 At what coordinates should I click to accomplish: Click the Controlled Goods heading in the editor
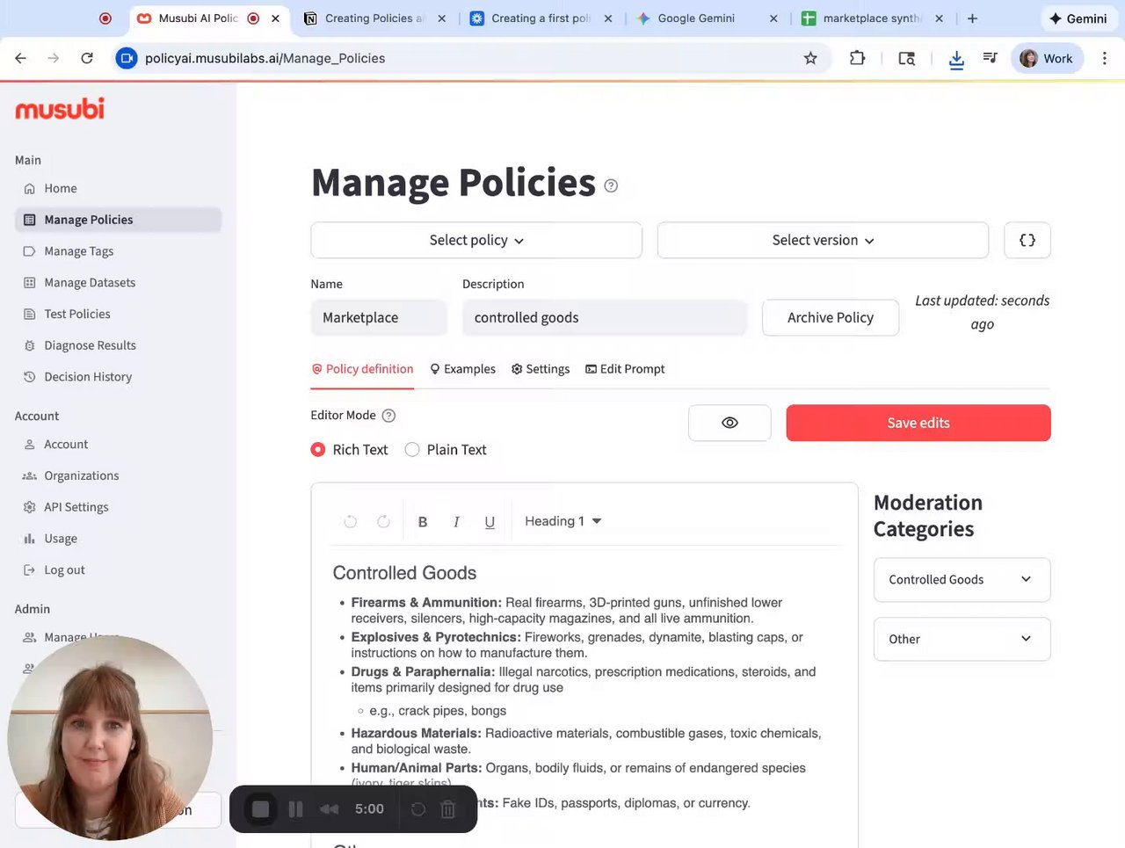[x=404, y=573]
